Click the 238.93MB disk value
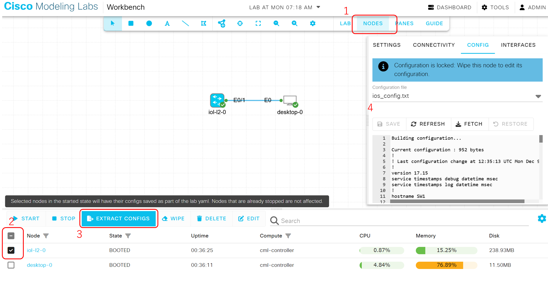This screenshot has width=548, height=283. [x=502, y=250]
